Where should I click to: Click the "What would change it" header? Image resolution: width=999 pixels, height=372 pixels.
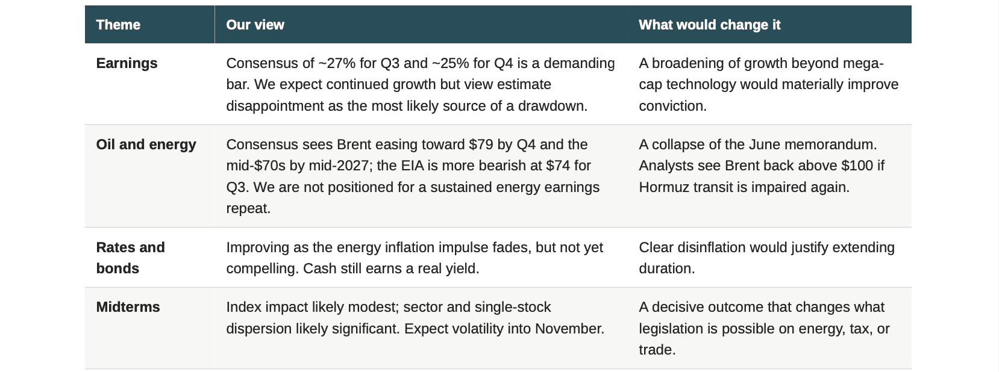pos(709,25)
